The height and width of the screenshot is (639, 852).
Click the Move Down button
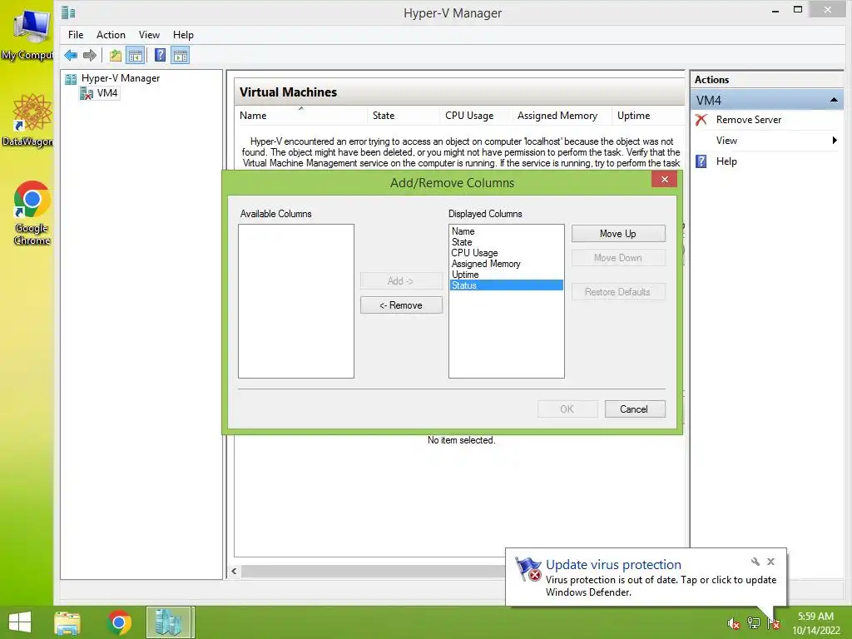pos(618,258)
